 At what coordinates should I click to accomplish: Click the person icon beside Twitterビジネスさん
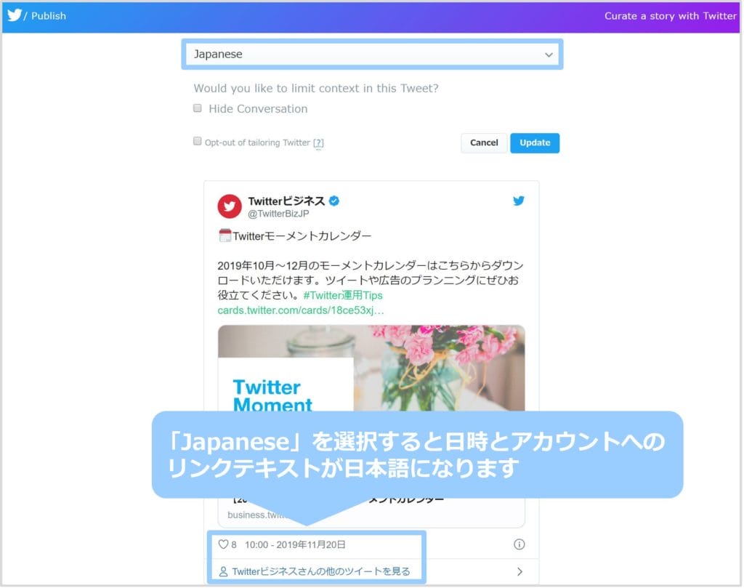click(223, 571)
